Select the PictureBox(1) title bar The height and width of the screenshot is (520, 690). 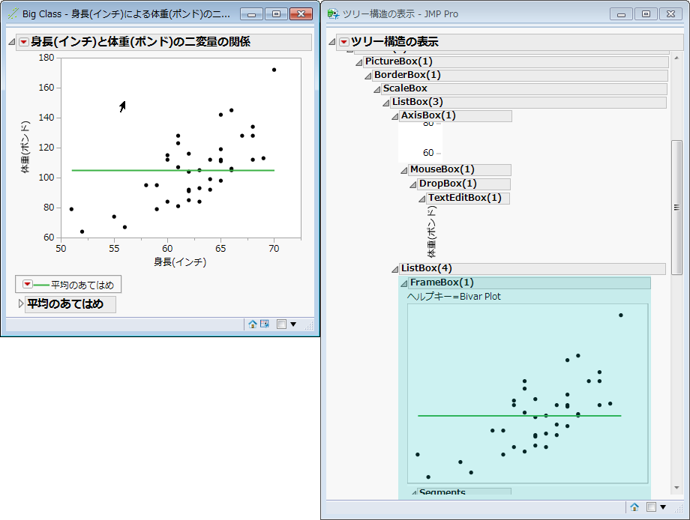pyautogui.click(x=516, y=61)
